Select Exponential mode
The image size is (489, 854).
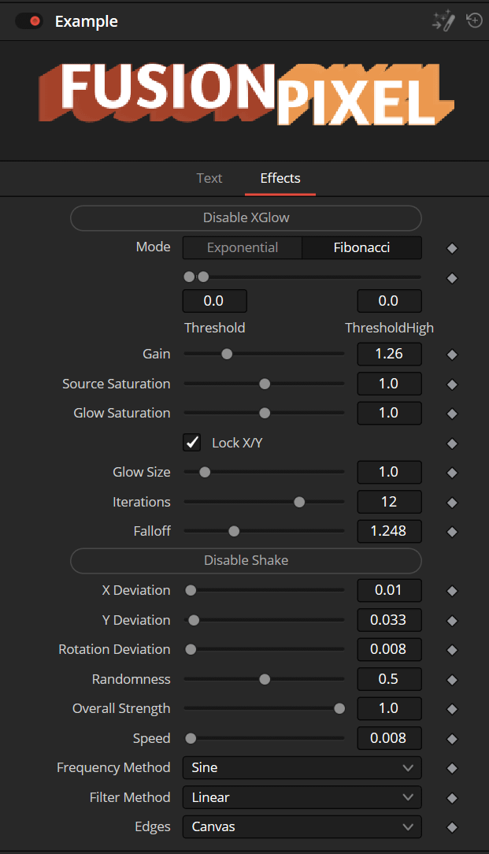tap(243, 248)
